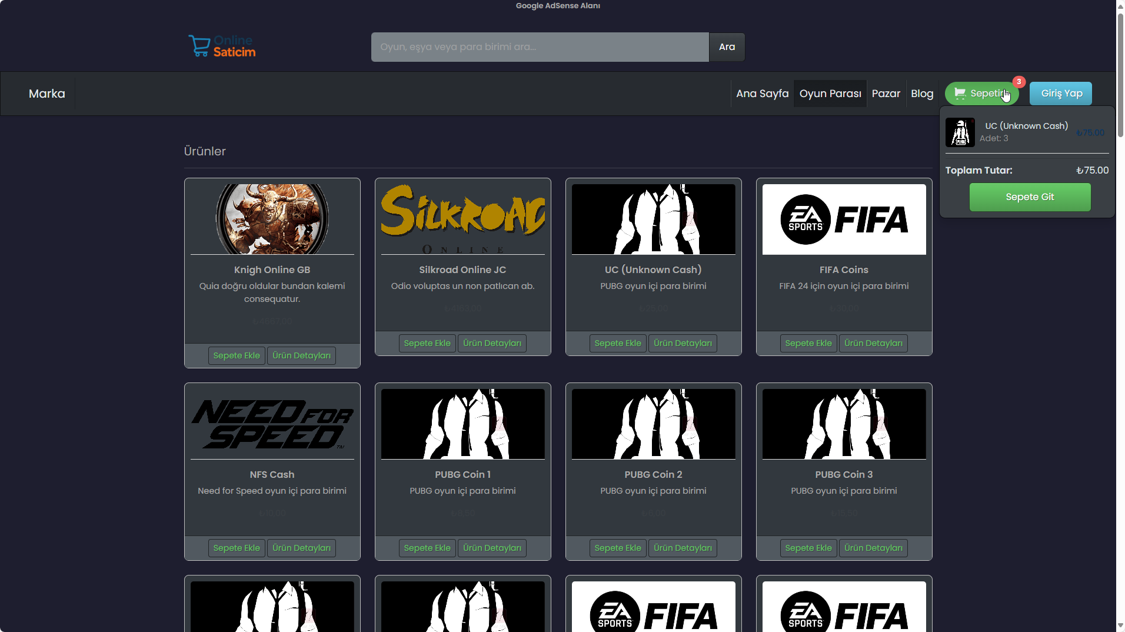The image size is (1125, 632).
Task: Click the Silkroad Online JC title
Action: pyautogui.click(x=462, y=270)
